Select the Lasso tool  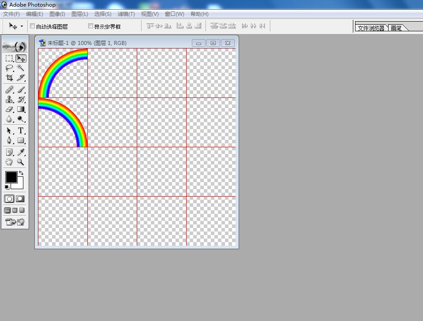(x=9, y=68)
